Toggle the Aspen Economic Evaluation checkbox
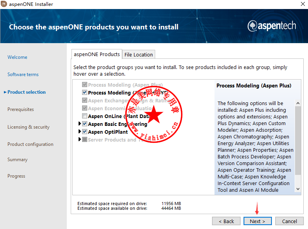 [85, 108]
